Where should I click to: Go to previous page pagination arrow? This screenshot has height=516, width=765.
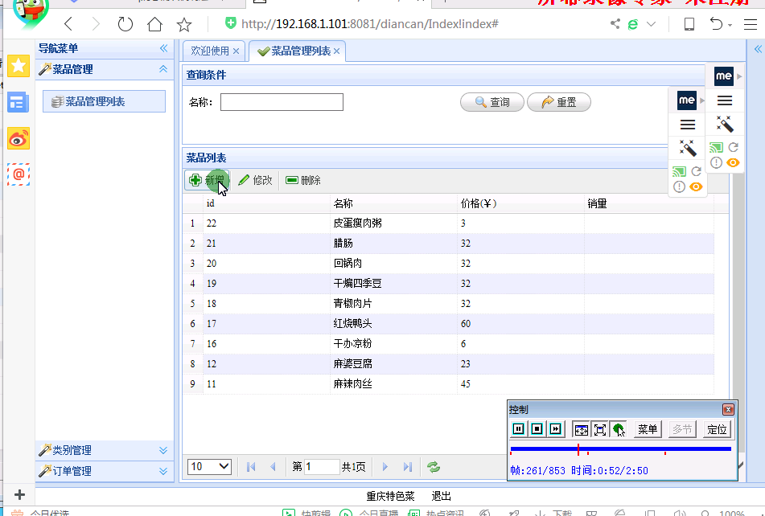273,467
